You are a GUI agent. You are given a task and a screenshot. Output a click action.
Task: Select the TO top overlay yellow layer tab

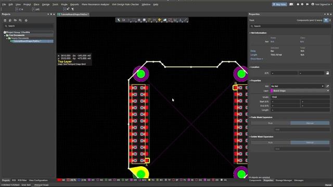151,180
